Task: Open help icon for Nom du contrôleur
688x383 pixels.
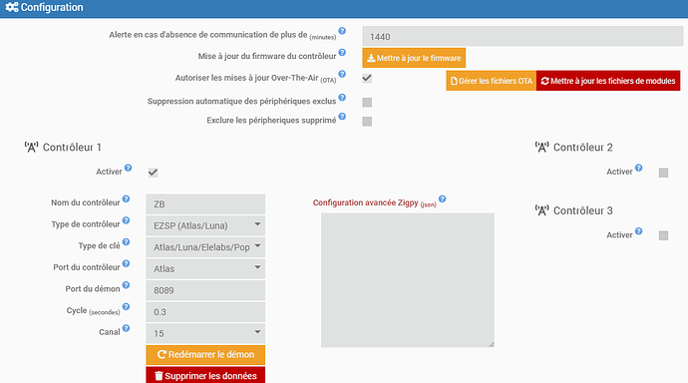Action: pyautogui.click(x=126, y=198)
